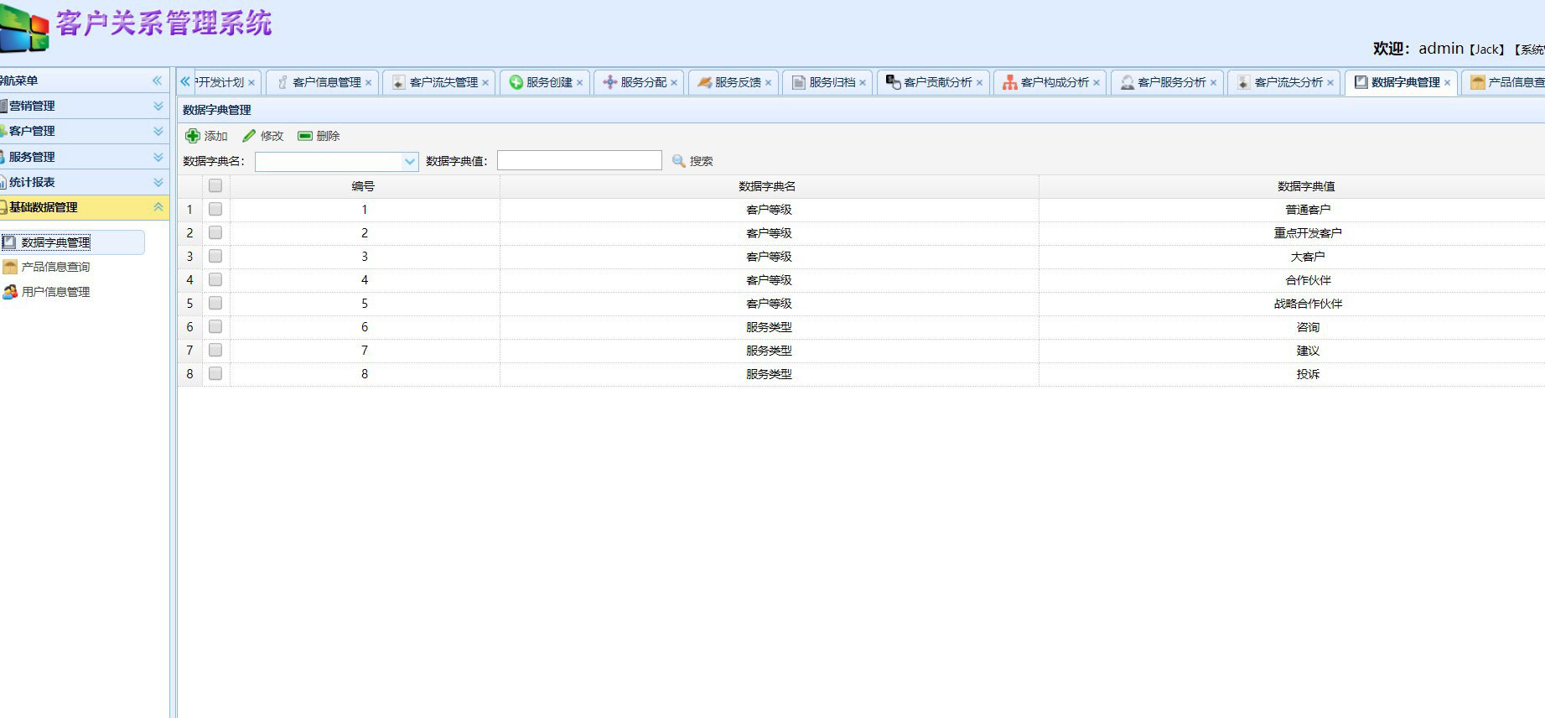Collapse the navigation menu sidebar
1545x718 pixels.
click(157, 81)
